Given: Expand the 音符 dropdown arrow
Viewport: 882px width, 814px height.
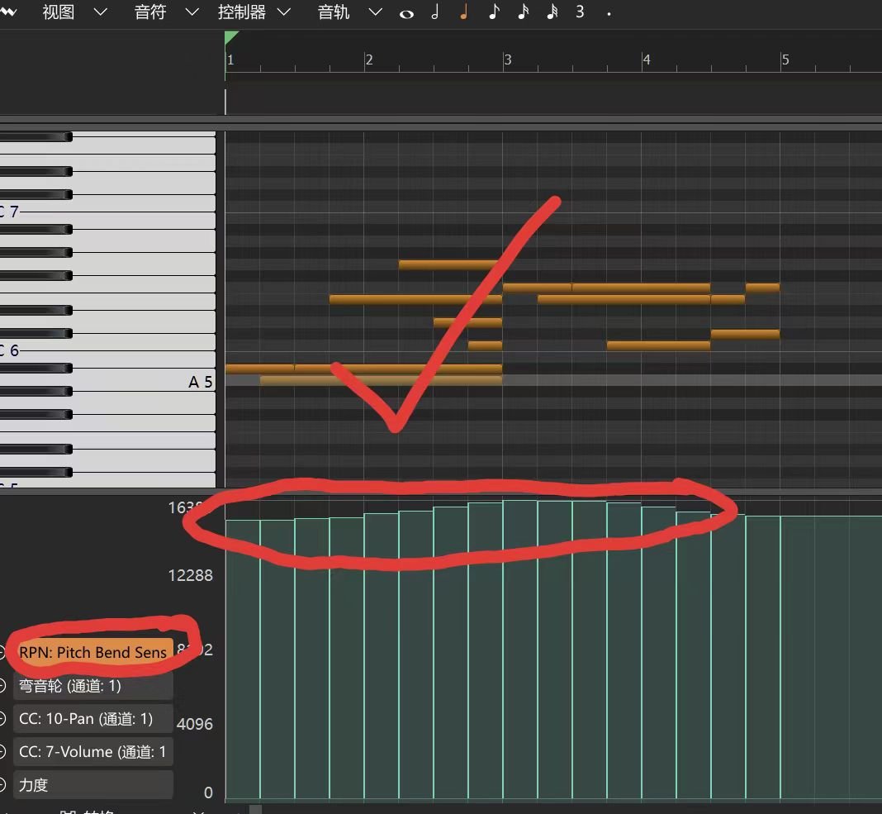Looking at the screenshot, I should point(192,12).
